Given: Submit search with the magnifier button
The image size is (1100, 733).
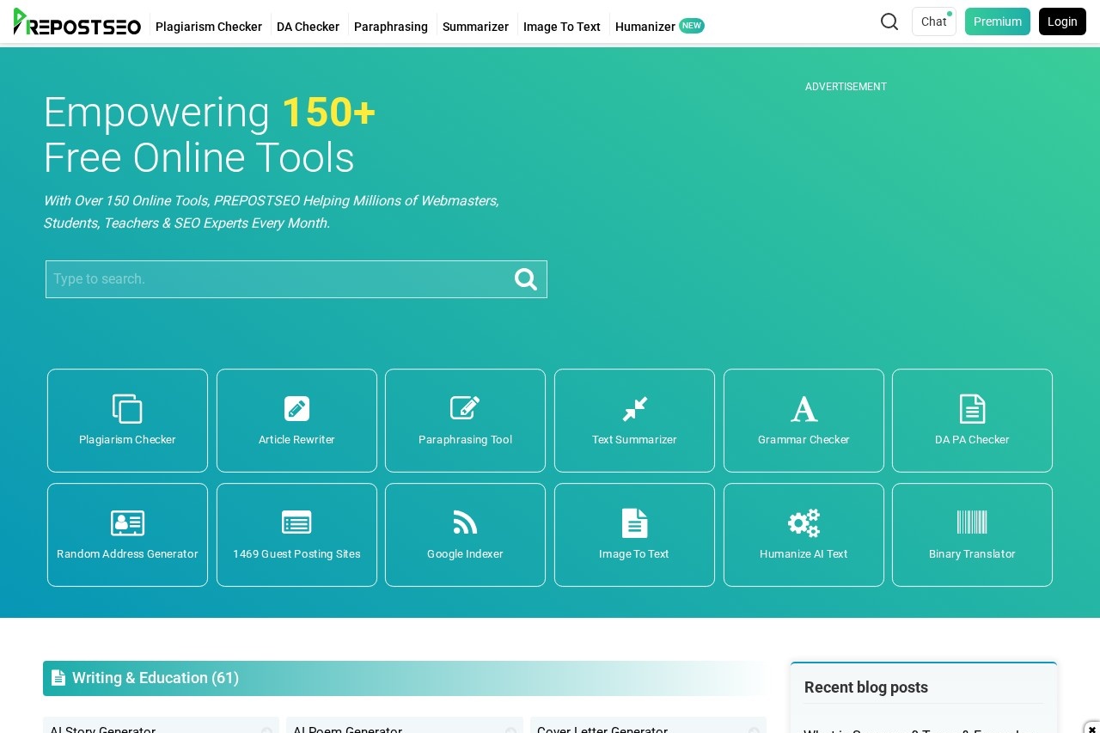Looking at the screenshot, I should point(525,279).
